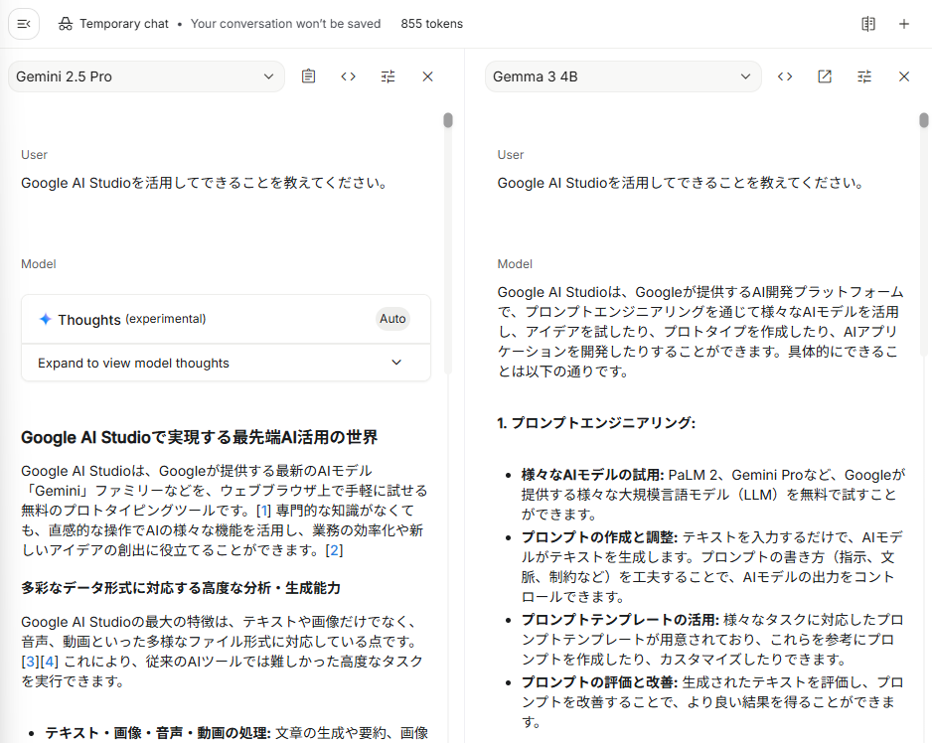Close the Gemini 2.5 Pro panel
Screen dimensions: 932x743
tap(427, 76)
